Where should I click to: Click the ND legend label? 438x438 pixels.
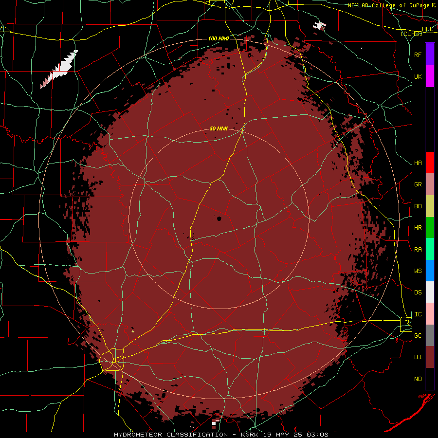click(418, 379)
